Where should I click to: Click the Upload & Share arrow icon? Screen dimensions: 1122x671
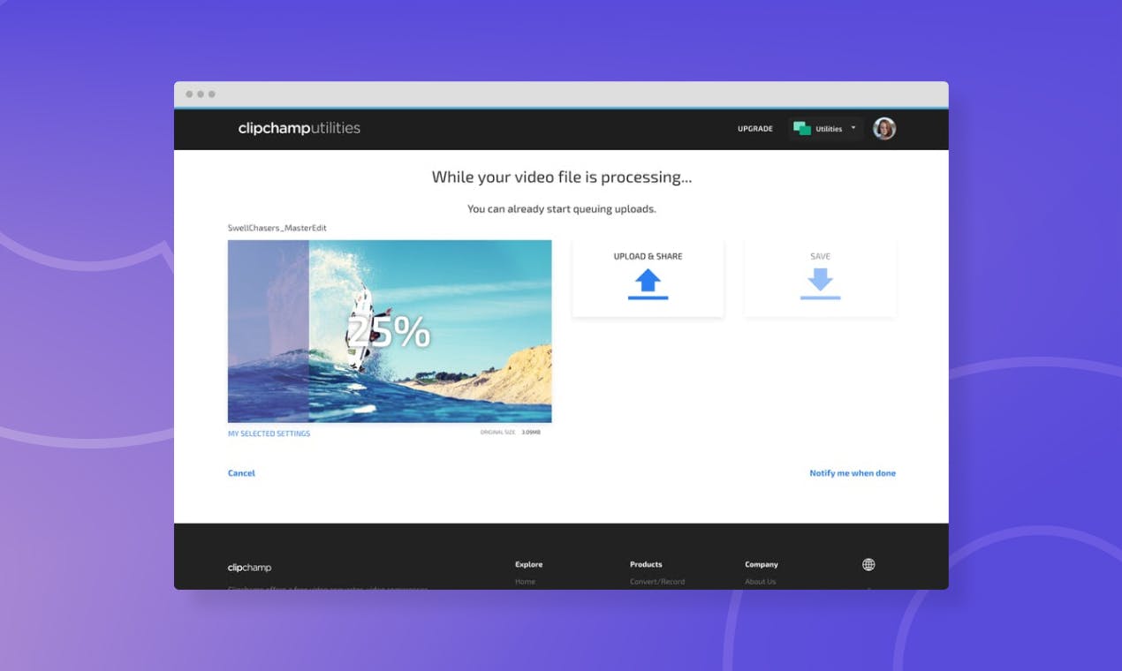pyautogui.click(x=648, y=284)
